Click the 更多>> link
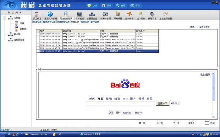The height and width of the screenshot is (137, 220). [138, 113]
